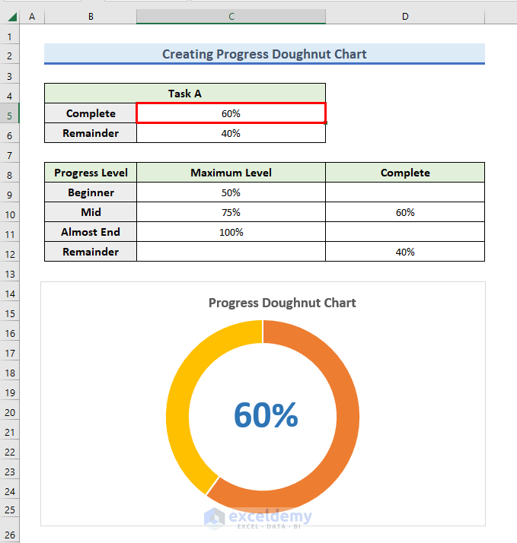Image resolution: width=517 pixels, height=543 pixels.
Task: Select the 40% cell in row 12
Action: click(x=405, y=252)
